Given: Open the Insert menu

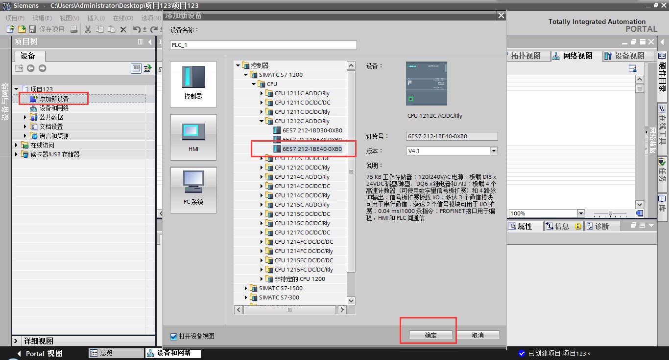Looking at the screenshot, I should tap(96, 18).
